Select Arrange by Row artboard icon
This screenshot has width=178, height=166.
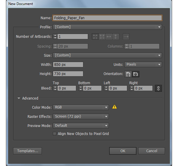click(109, 37)
